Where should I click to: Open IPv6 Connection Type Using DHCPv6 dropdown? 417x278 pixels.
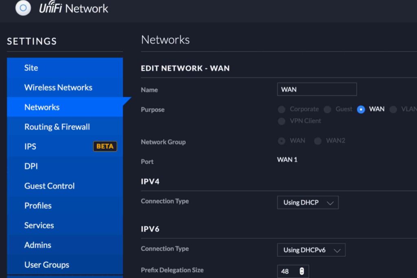[x=311, y=250]
